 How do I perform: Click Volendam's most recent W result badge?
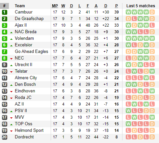pos(152,38)
